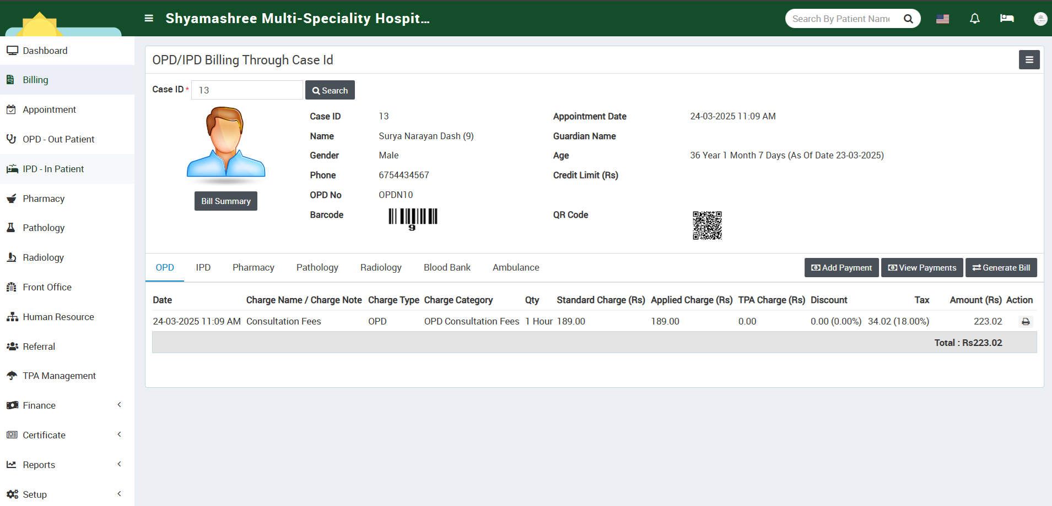Switch to the Blood Bank tab

[447, 267]
